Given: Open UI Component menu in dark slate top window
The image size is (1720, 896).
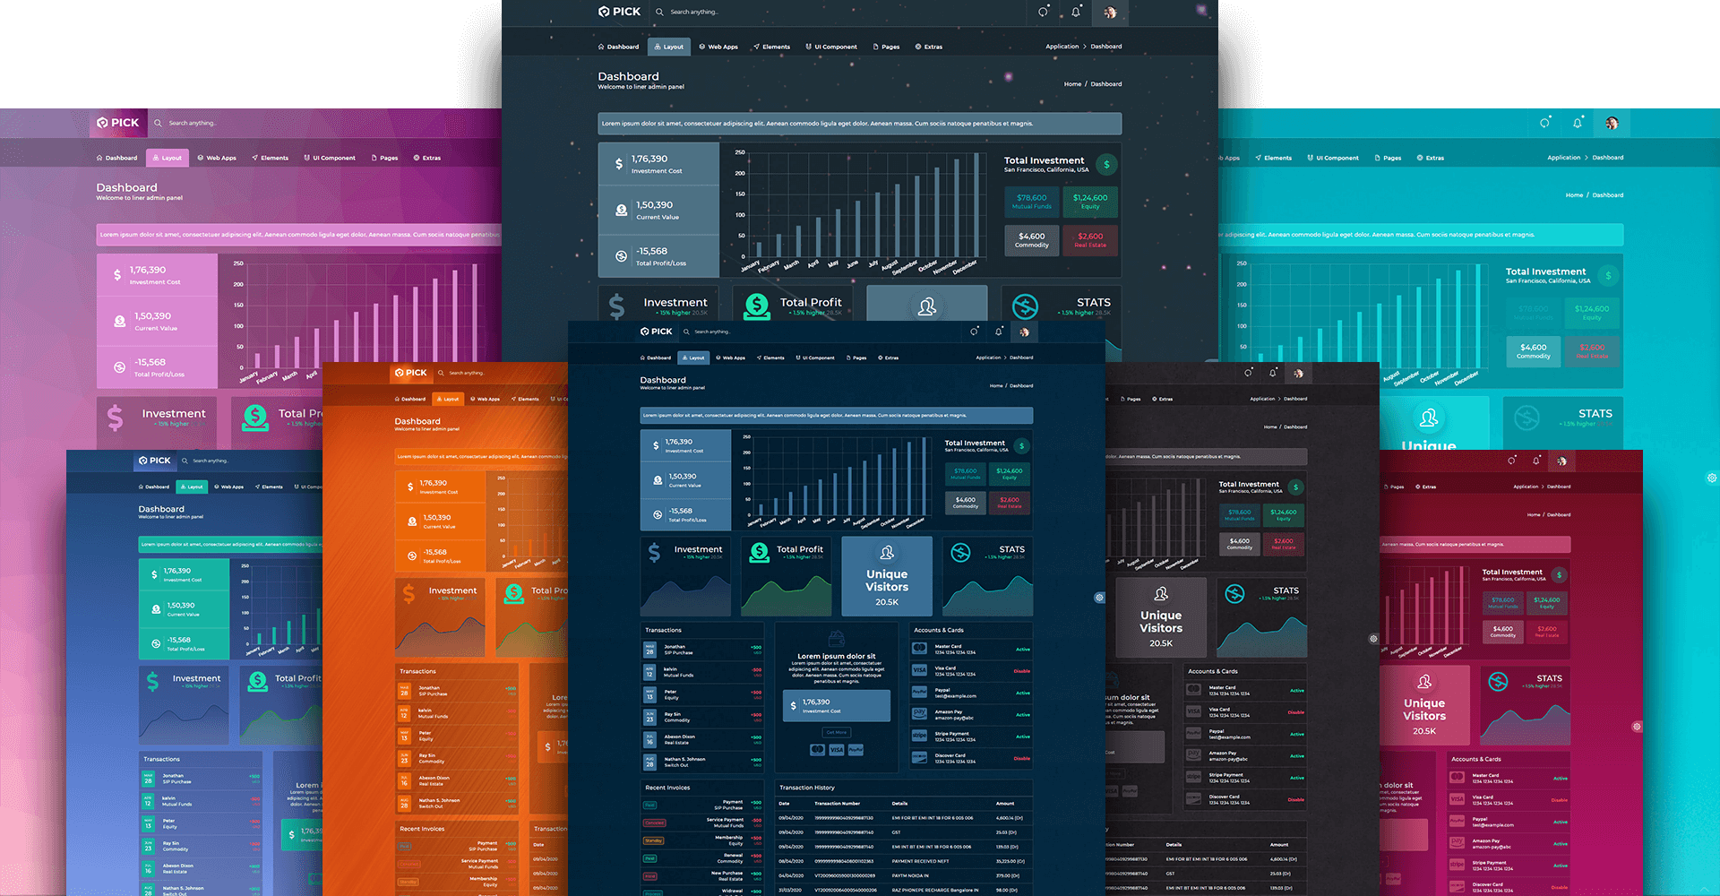Looking at the screenshot, I should pyautogui.click(x=831, y=47).
